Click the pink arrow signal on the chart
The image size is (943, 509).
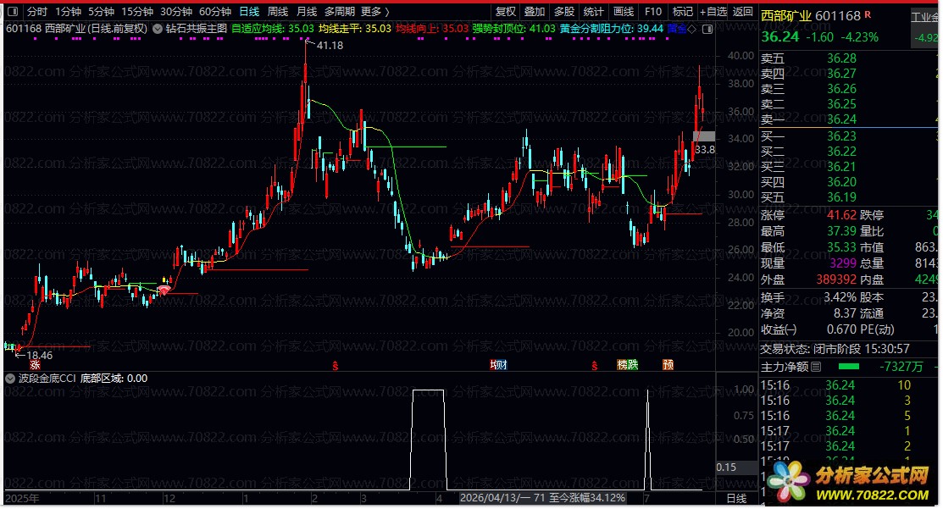(164, 290)
